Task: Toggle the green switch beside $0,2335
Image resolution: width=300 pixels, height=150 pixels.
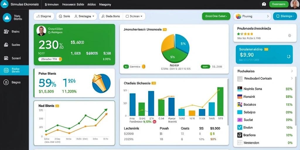Action: (x=205, y=67)
